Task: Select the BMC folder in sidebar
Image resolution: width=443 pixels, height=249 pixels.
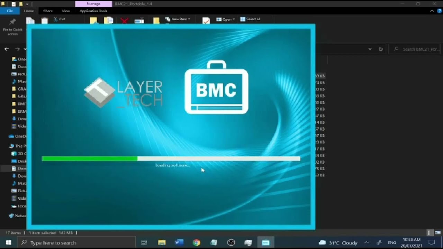Action: (19, 104)
